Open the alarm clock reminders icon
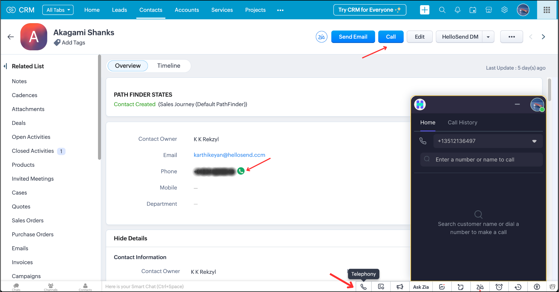 [x=499, y=287]
